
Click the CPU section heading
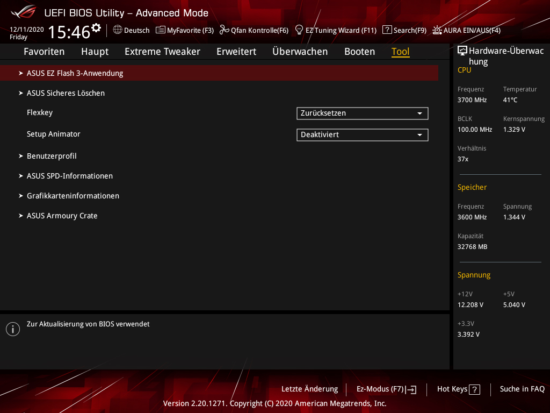pyautogui.click(x=464, y=70)
